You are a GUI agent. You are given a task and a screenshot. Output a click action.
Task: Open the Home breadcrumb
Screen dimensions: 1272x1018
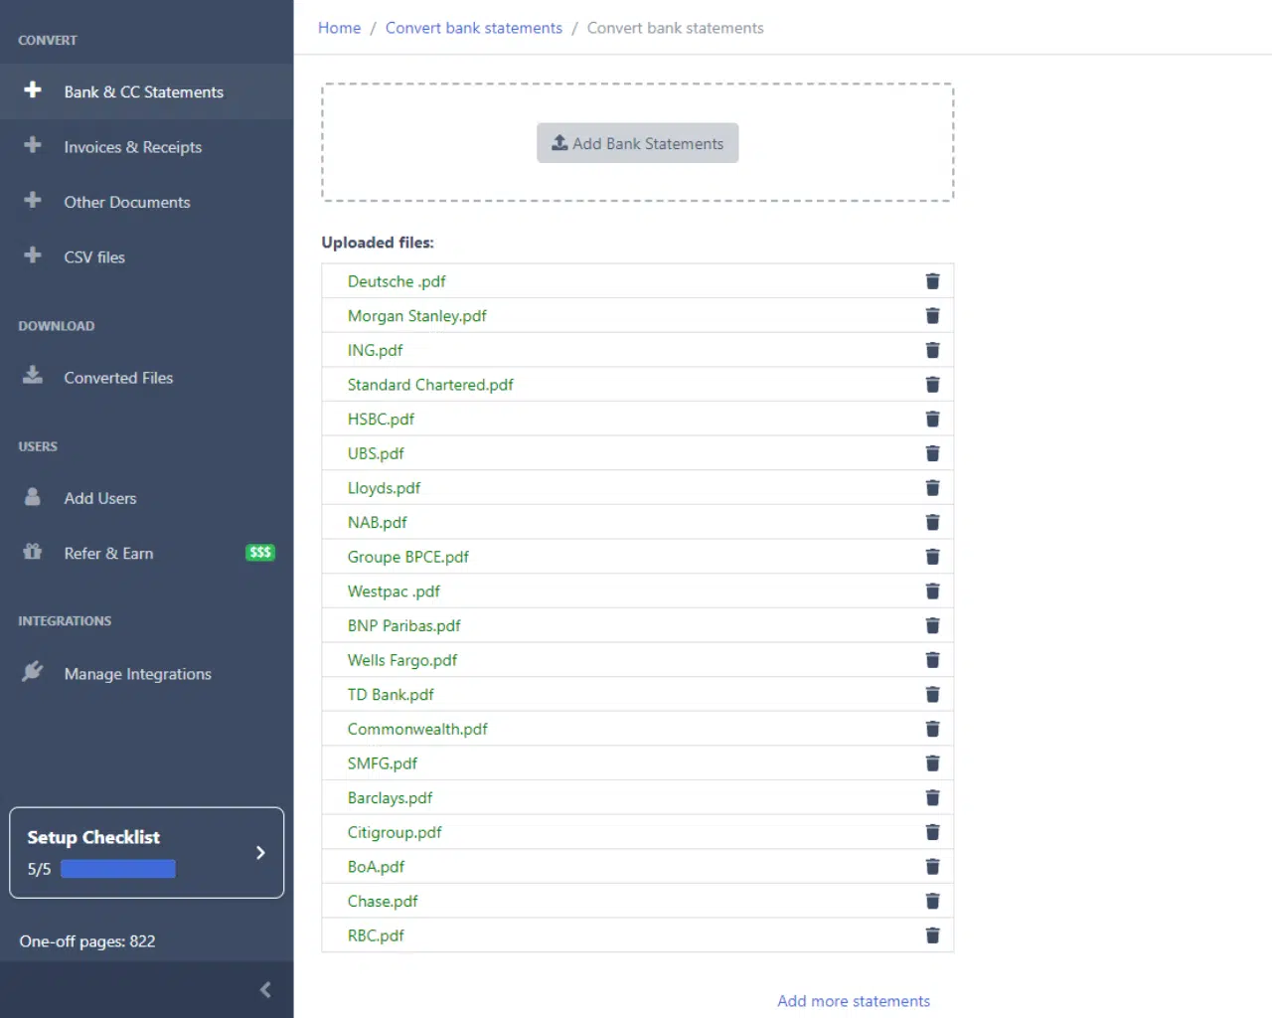339,28
